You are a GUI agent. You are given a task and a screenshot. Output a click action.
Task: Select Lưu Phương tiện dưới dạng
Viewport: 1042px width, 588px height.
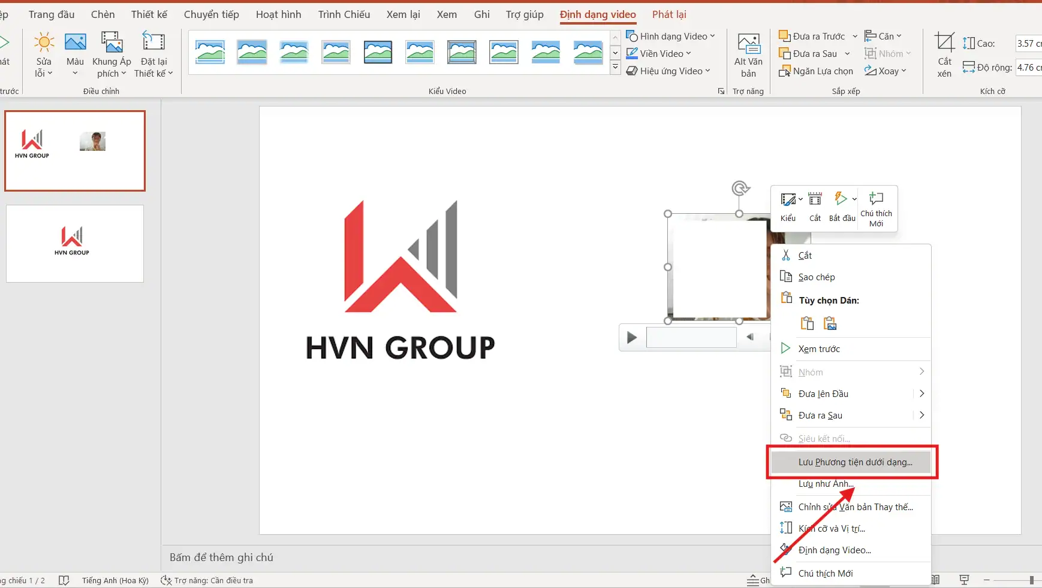pos(851,462)
